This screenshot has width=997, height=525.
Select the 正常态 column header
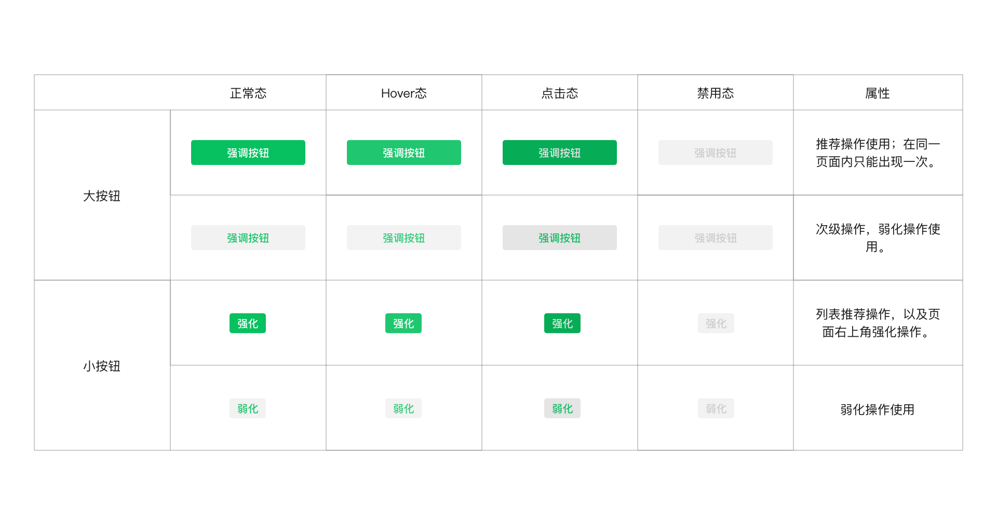click(x=248, y=93)
